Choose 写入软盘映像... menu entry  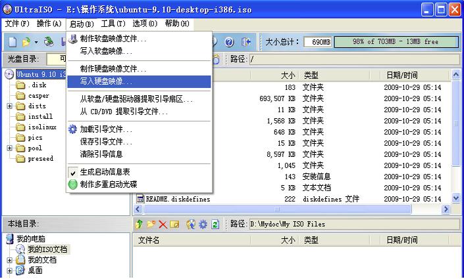[x=139, y=51]
